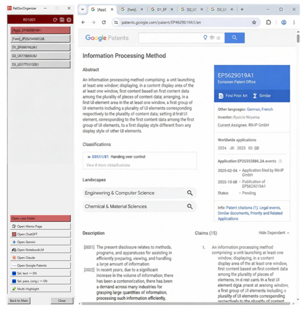Open the German language link
Viewport: 304px width, 313px height.
point(253,110)
